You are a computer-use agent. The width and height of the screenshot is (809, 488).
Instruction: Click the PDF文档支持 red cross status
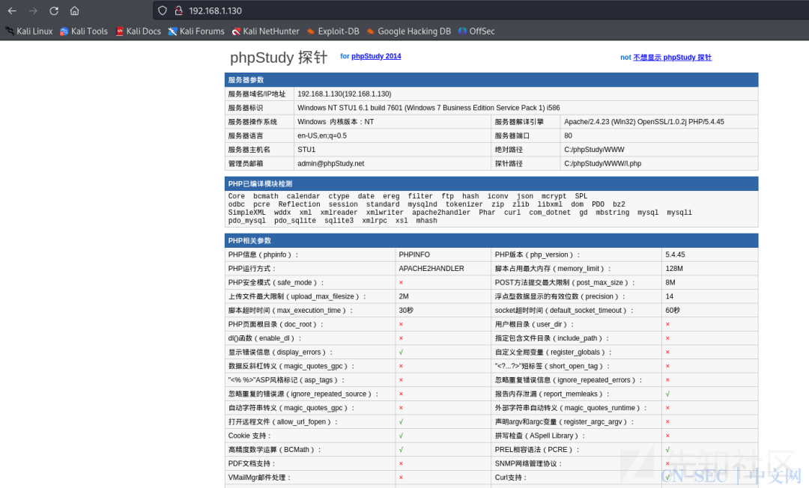[401, 463]
